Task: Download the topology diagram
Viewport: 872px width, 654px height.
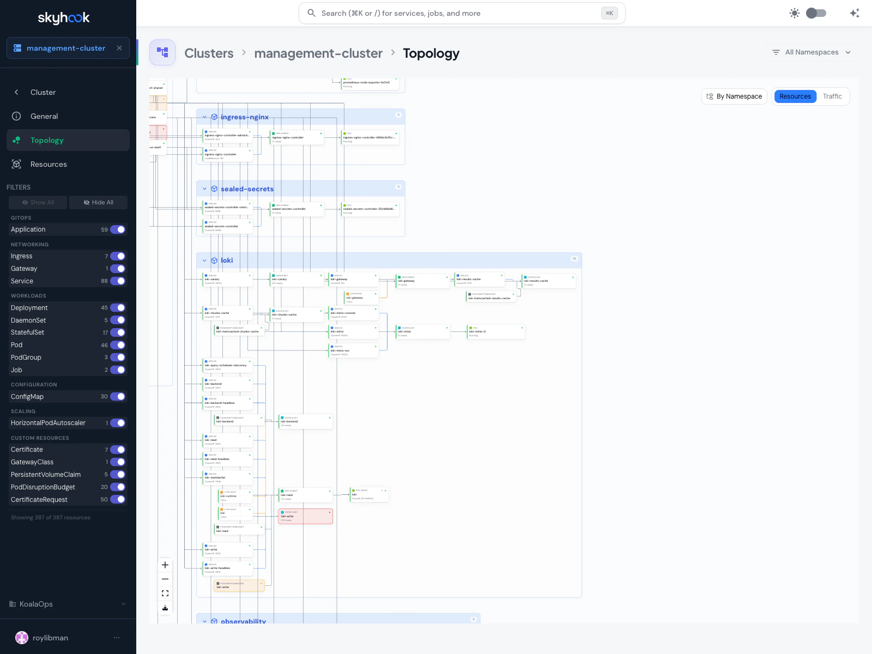Action: coord(165,608)
